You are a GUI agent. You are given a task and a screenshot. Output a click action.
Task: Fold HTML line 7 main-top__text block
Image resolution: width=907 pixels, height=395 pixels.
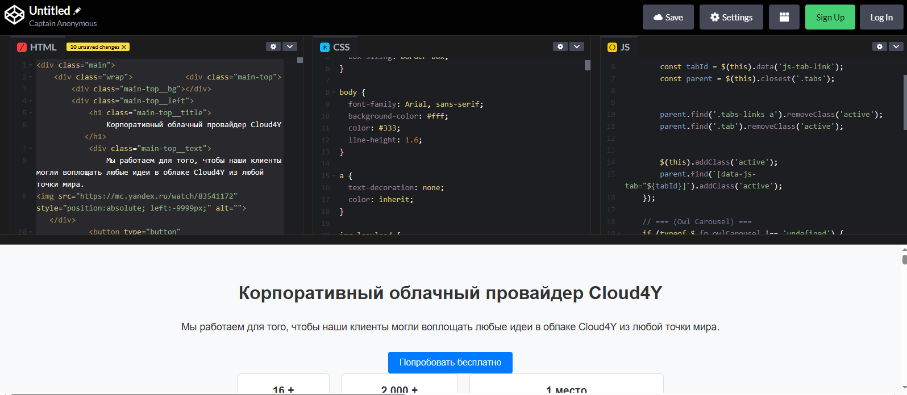click(31, 149)
